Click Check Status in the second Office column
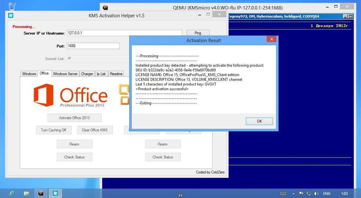This screenshot has width=361, height=198. [x=163, y=157]
